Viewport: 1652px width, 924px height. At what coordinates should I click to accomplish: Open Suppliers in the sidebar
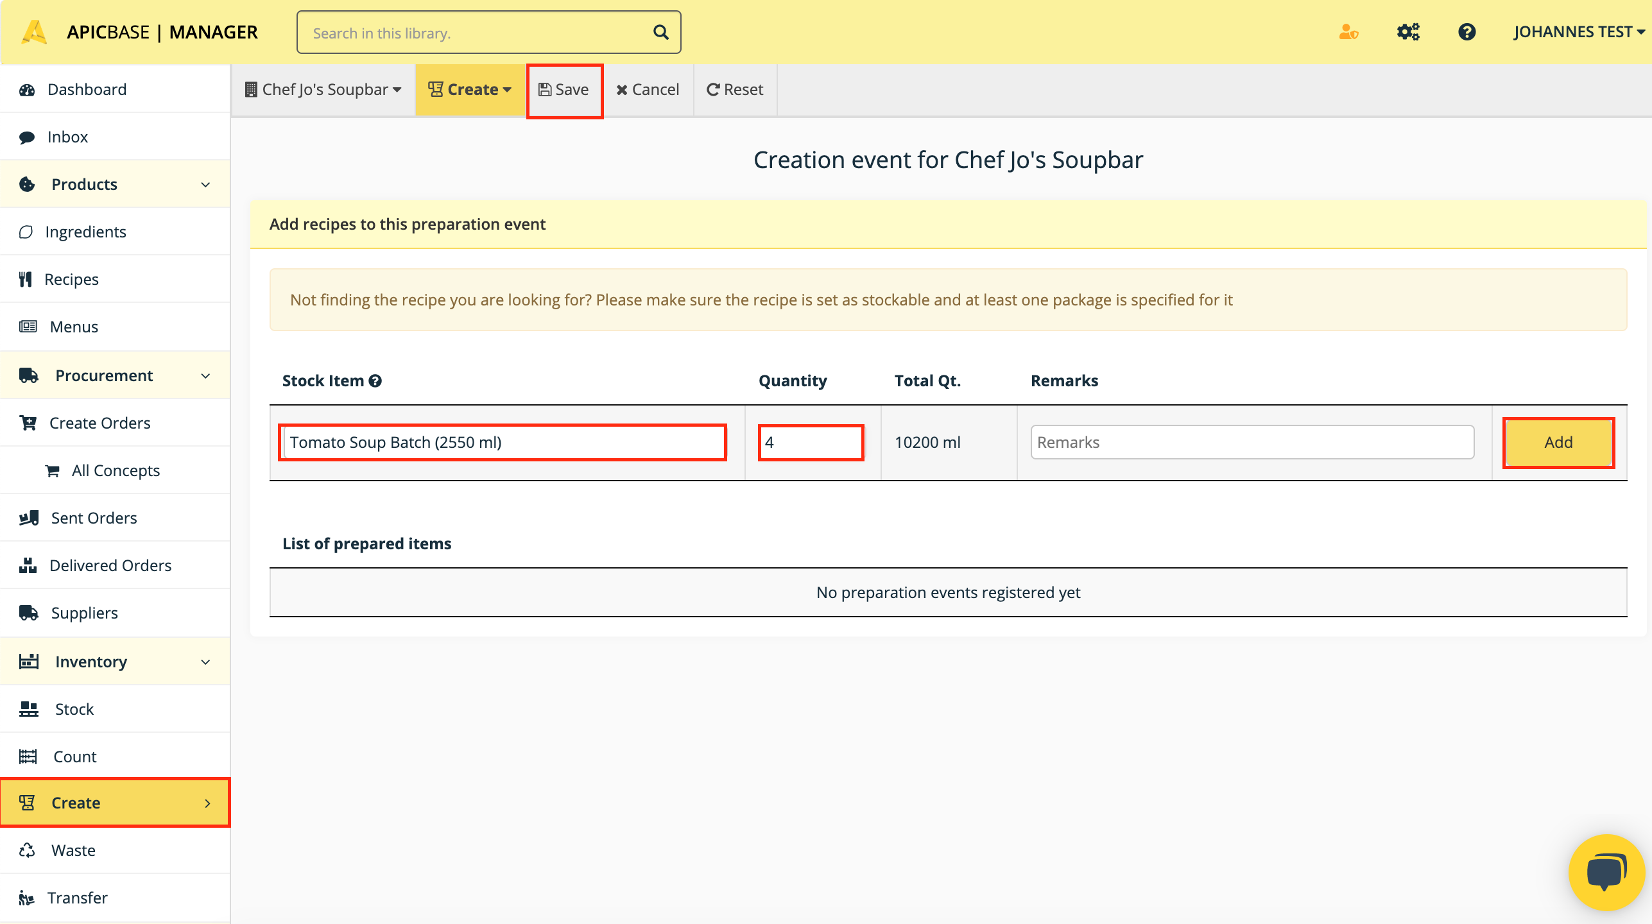pos(116,613)
